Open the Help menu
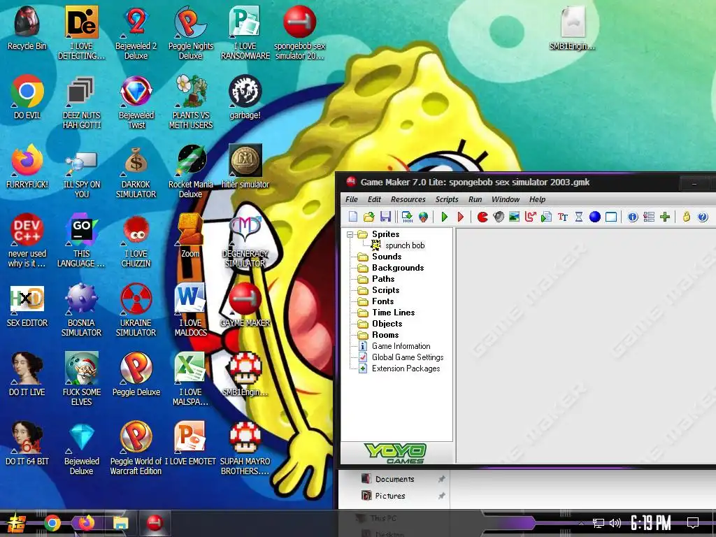The height and width of the screenshot is (537, 716). coord(538,199)
